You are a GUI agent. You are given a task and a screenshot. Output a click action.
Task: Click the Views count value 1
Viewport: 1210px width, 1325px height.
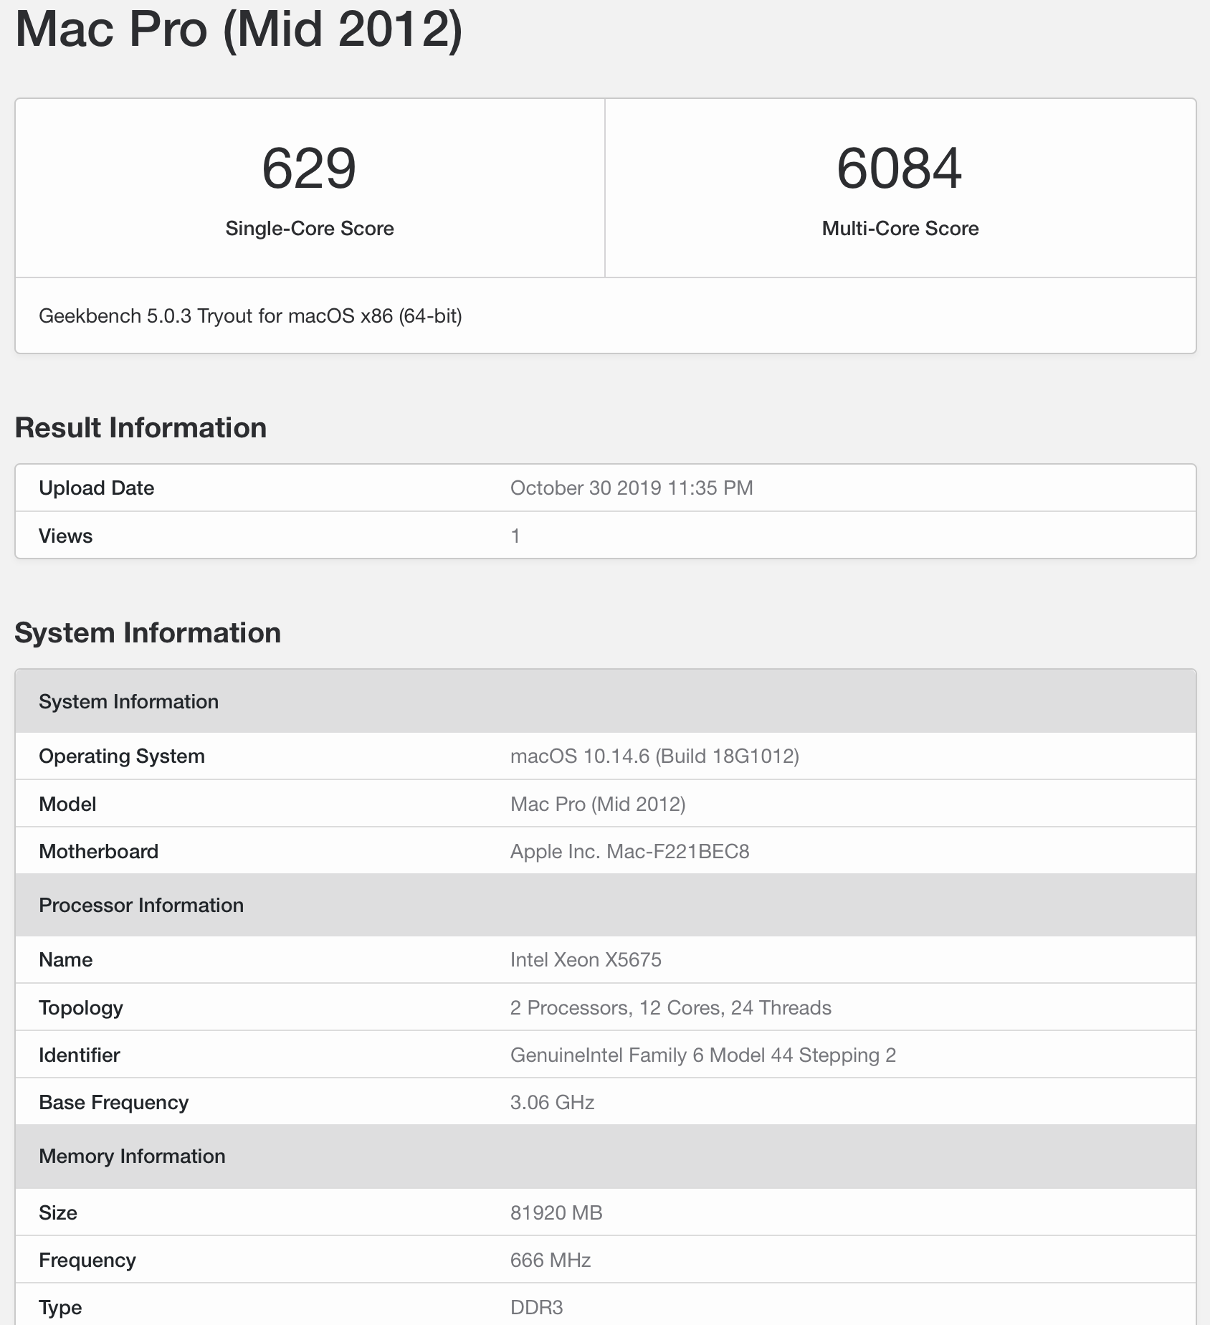515,536
